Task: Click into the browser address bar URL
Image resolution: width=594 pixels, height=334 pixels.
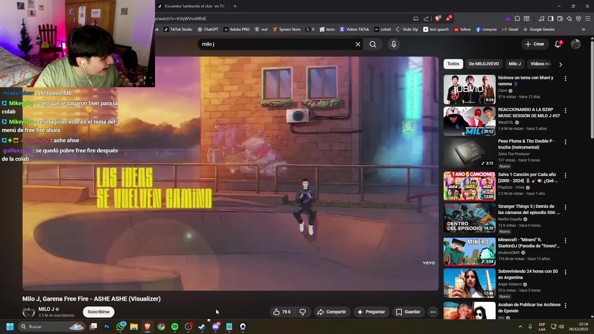Action: click(282, 19)
